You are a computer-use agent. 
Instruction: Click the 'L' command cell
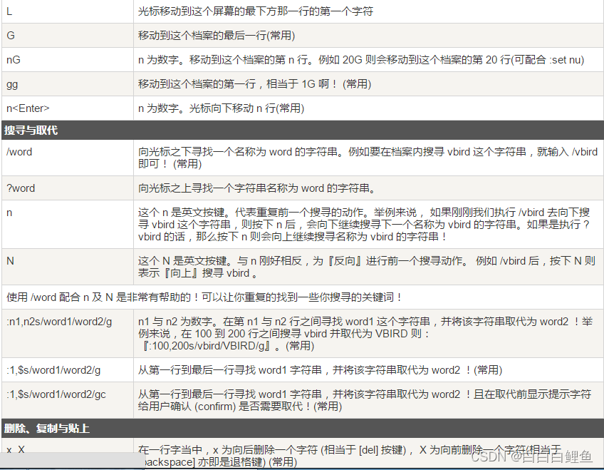[68, 11]
